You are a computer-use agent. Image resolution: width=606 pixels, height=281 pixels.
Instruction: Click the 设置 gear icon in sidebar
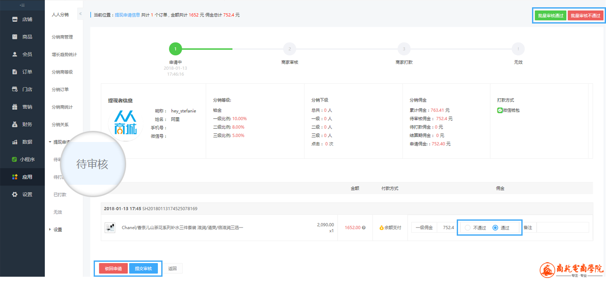[15, 194]
